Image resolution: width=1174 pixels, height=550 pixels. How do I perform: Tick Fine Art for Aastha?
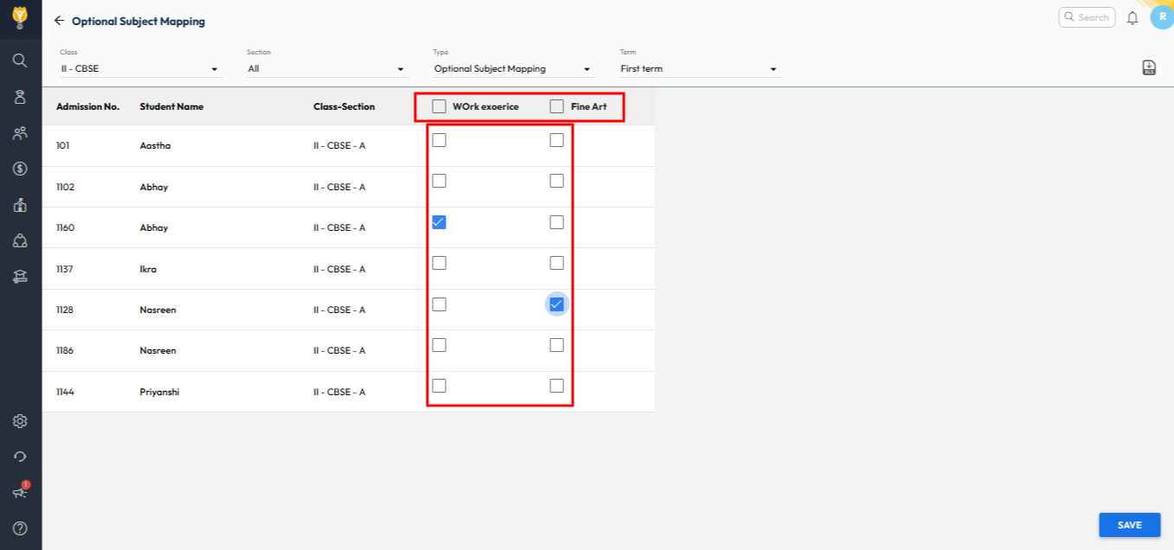(556, 140)
